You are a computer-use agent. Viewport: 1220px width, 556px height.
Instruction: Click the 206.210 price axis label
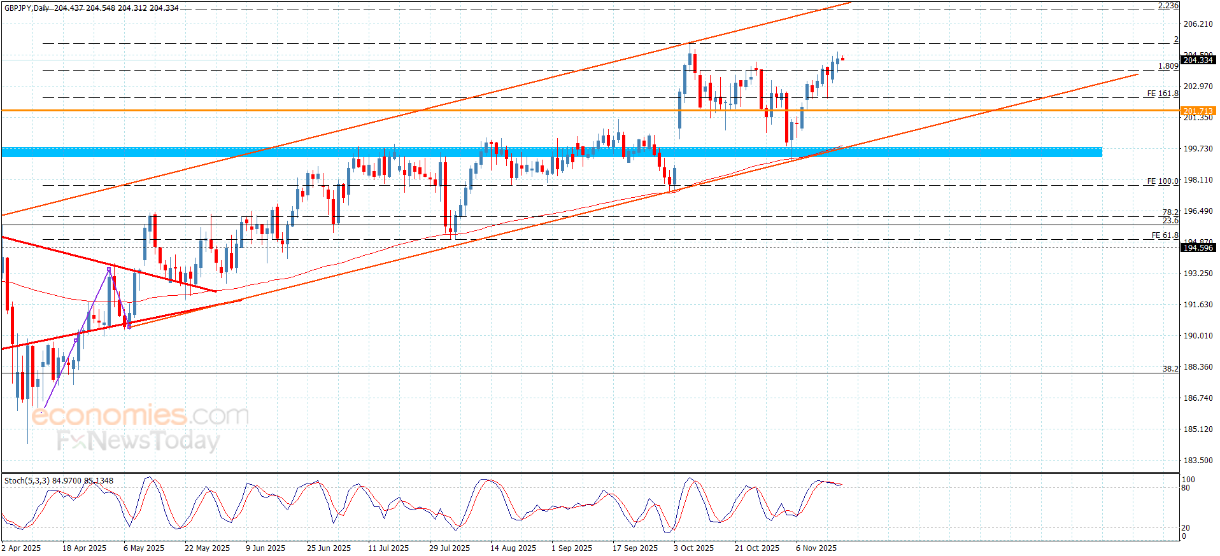1198,24
